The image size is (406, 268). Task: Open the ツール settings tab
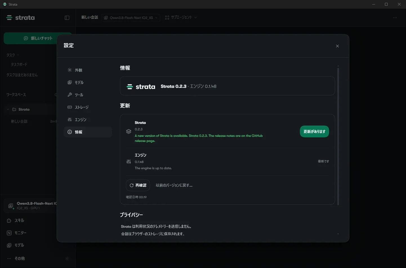(88, 95)
